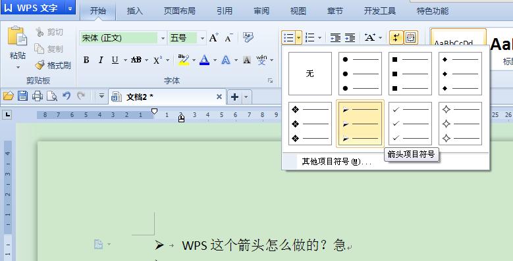Open font dialog launcher in 字体 group
Image resolution: width=513 pixels, height=261 pixels.
(270, 80)
